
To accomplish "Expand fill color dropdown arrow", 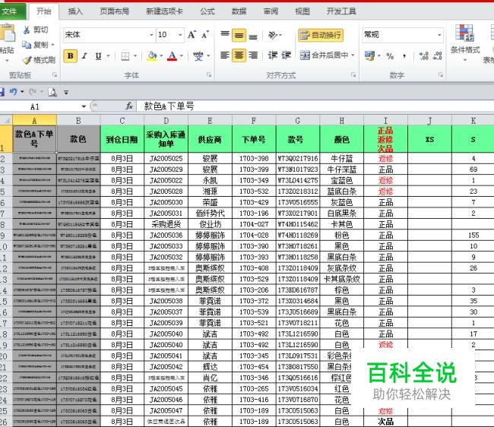I will tap(161, 56).
